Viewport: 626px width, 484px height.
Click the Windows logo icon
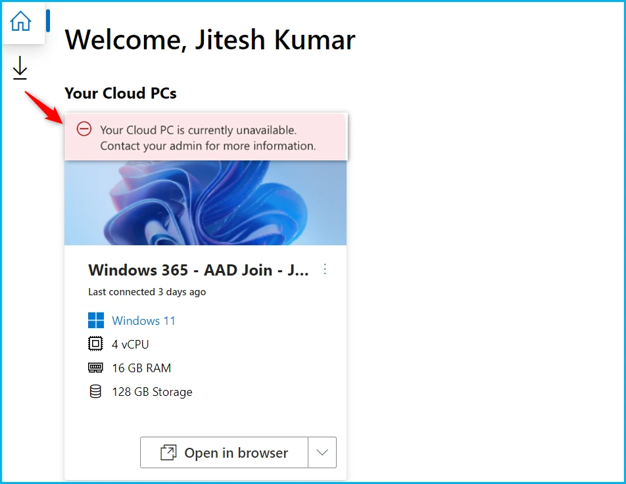pyautogui.click(x=96, y=320)
